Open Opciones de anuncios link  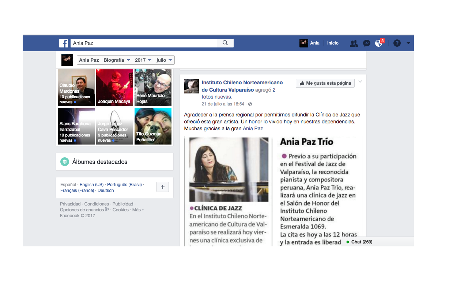[x=82, y=210]
